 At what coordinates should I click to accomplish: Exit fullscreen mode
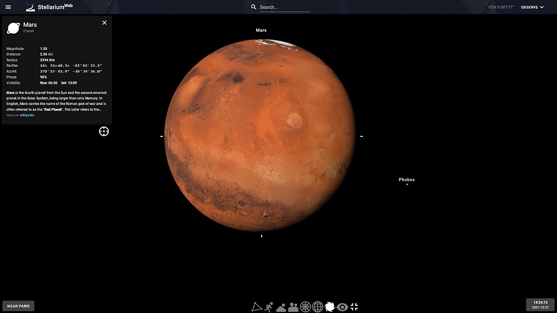point(354,307)
